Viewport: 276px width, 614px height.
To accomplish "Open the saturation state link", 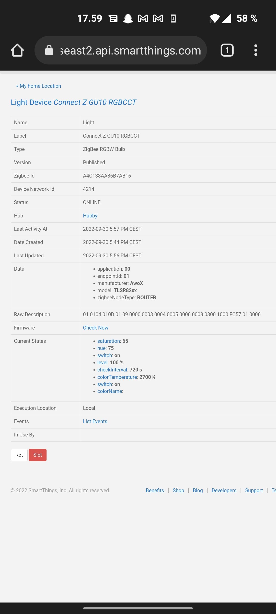I will tap(109, 341).
